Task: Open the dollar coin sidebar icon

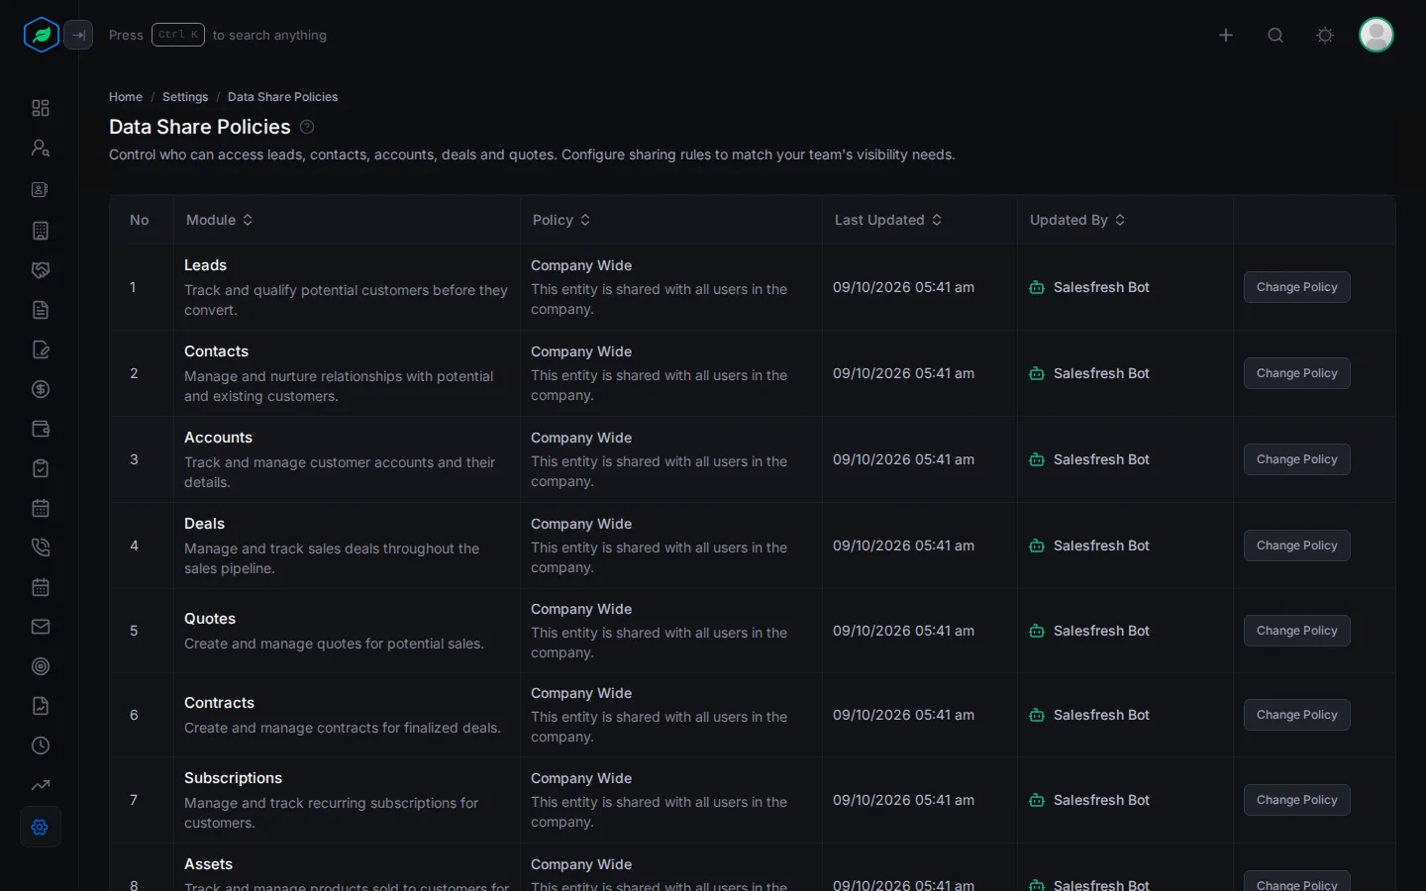Action: point(41,389)
